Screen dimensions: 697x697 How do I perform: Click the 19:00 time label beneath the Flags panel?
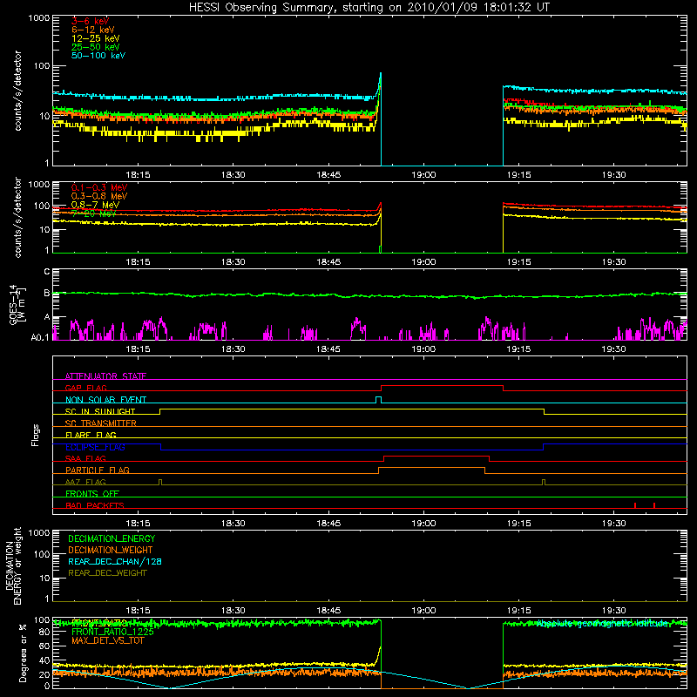[x=423, y=524]
